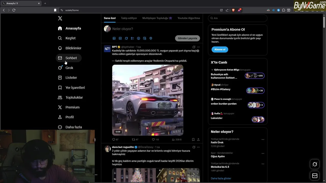Viewport: 326px width, 183px height.
Task: Add media image to the new post
Action: pyautogui.click(x=114, y=38)
